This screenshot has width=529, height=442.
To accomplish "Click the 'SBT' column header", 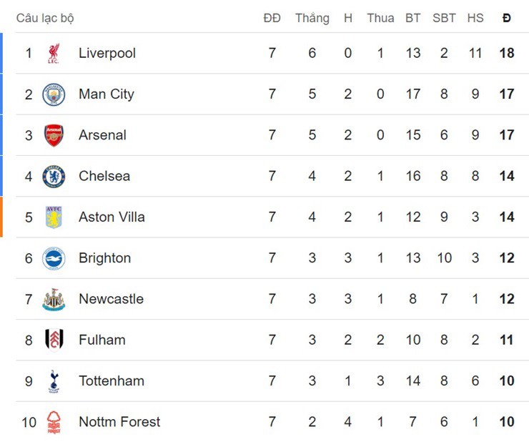I will 444,18.
